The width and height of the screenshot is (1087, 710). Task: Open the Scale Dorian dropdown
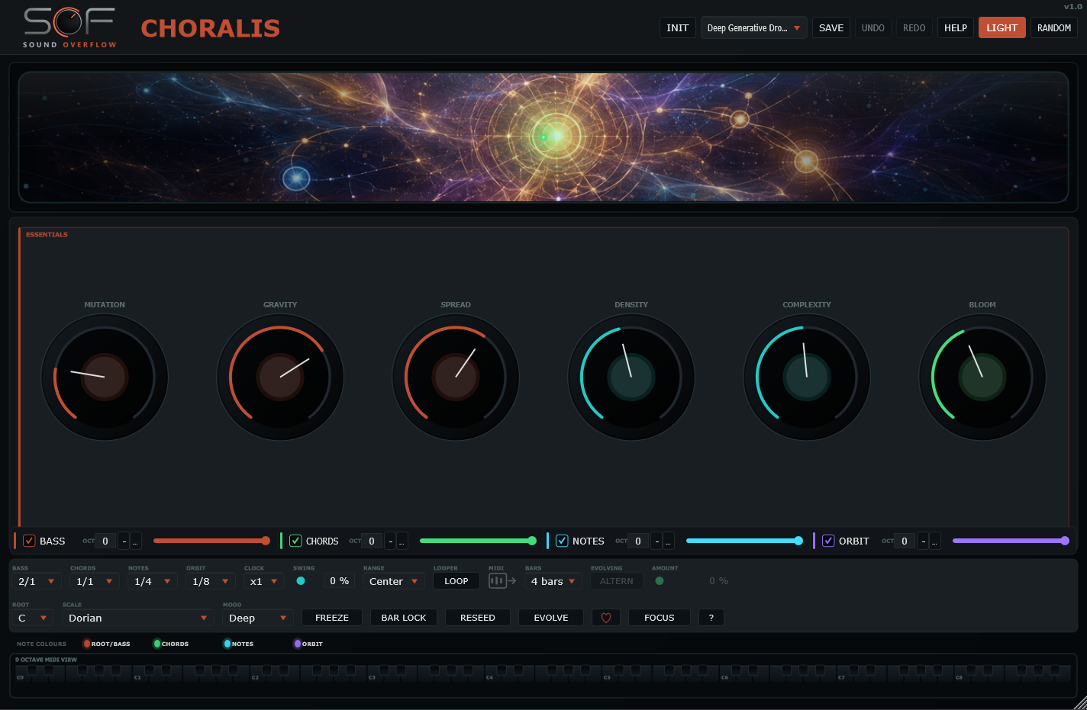tap(138, 618)
